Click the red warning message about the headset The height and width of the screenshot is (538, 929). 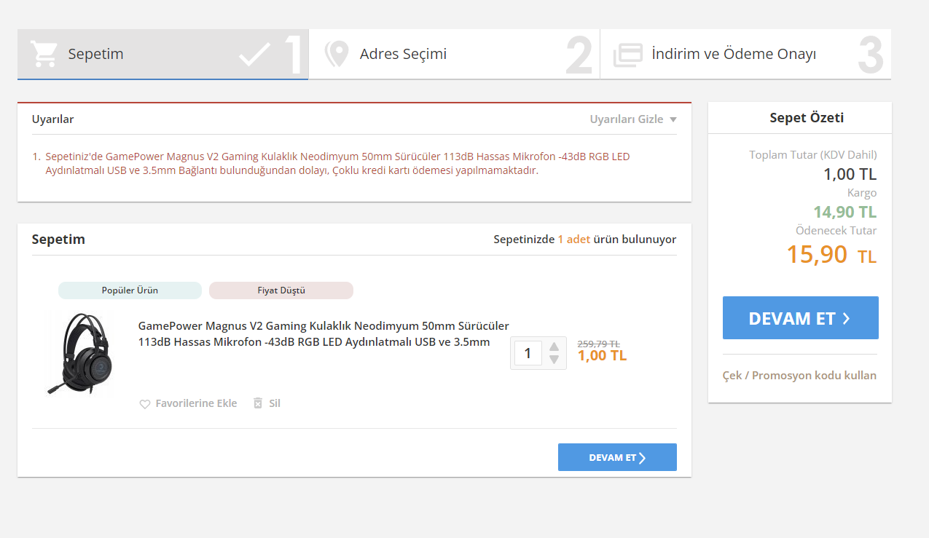(x=337, y=164)
